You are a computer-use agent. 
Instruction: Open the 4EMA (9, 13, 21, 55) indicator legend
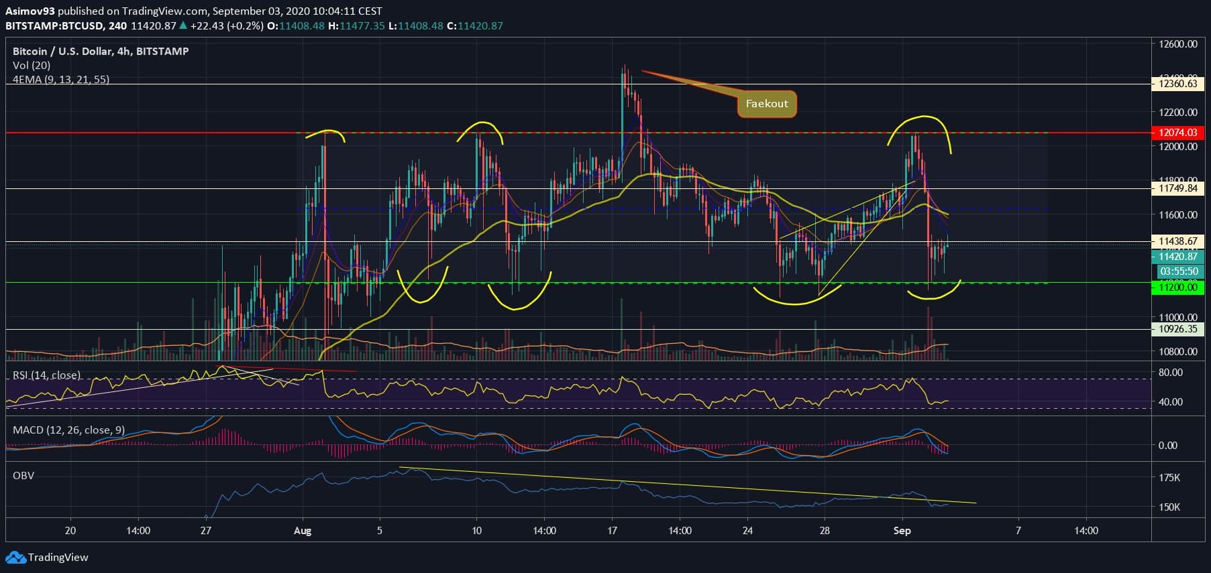[x=61, y=79]
